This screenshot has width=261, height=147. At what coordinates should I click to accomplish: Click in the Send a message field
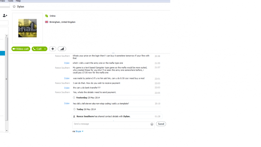pyautogui.click(x=111, y=125)
